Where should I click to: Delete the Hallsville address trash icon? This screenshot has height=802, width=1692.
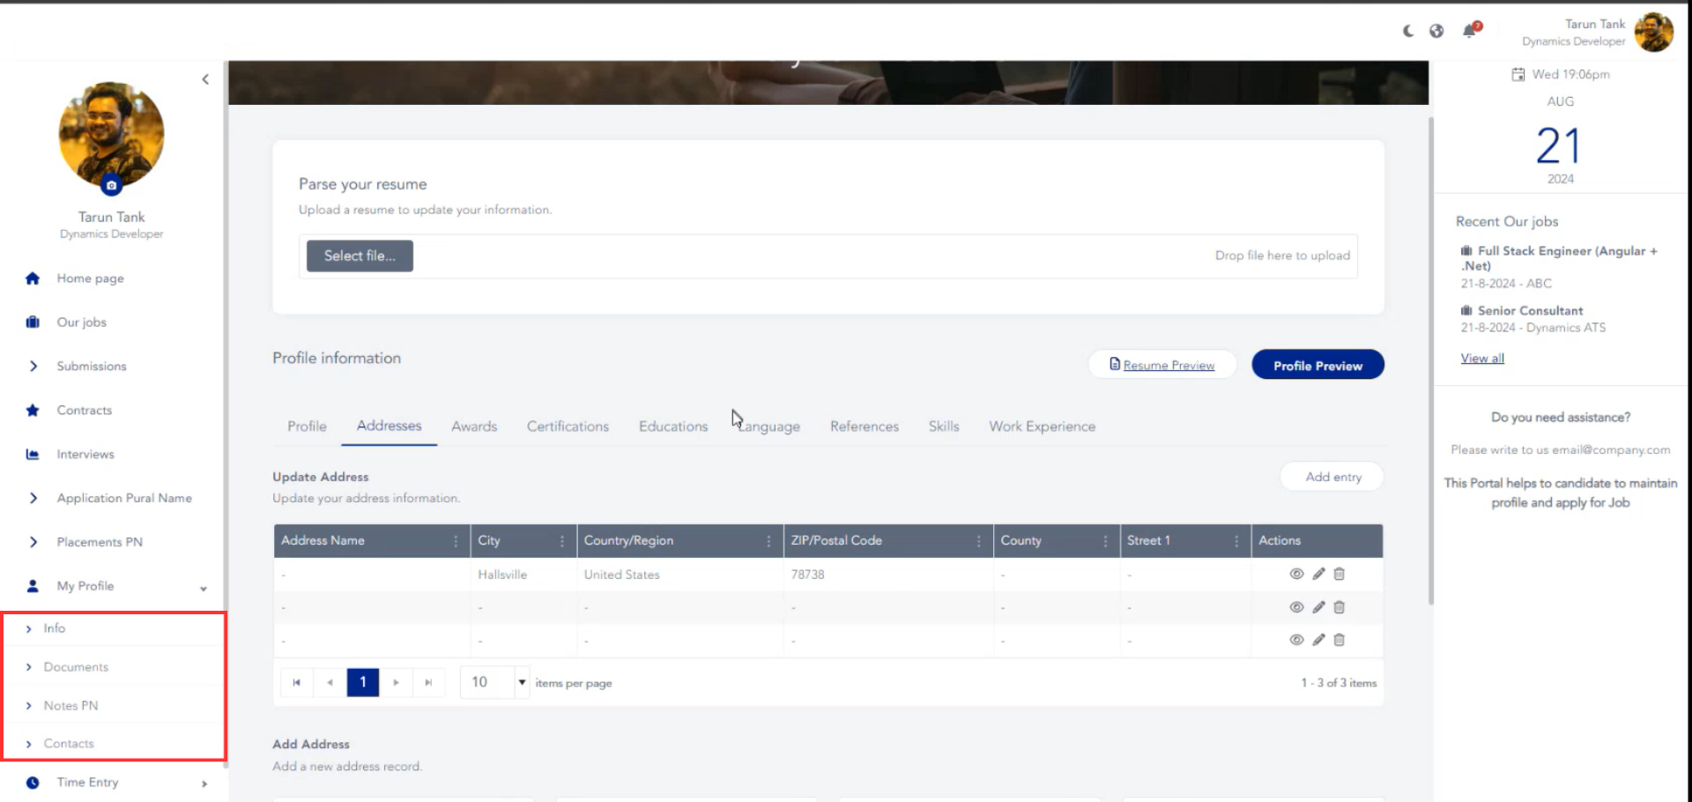tap(1339, 574)
